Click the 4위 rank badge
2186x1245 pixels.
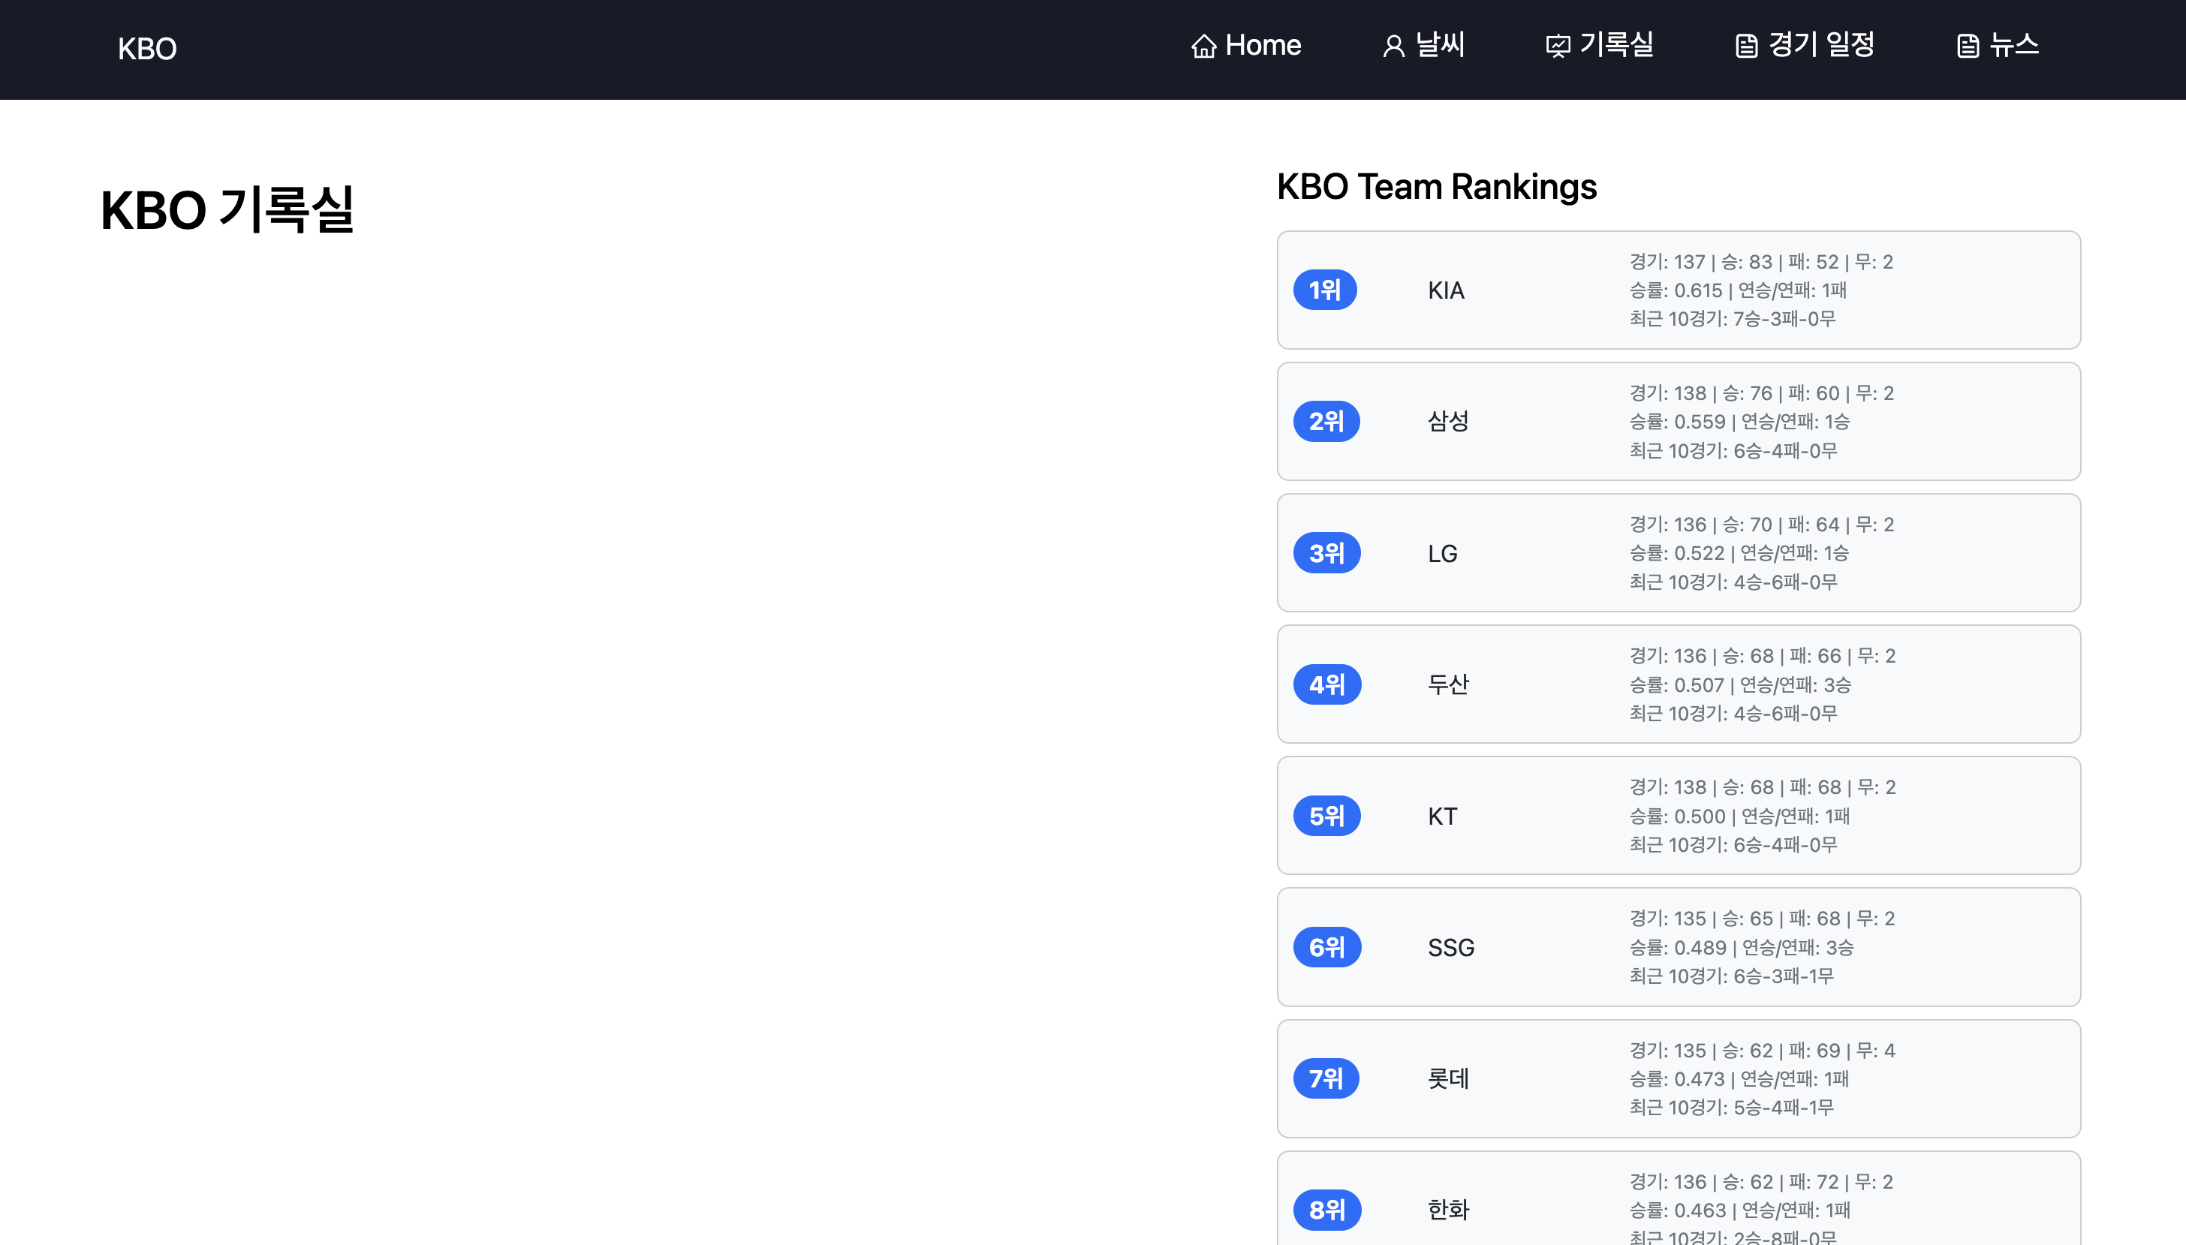[1326, 684]
